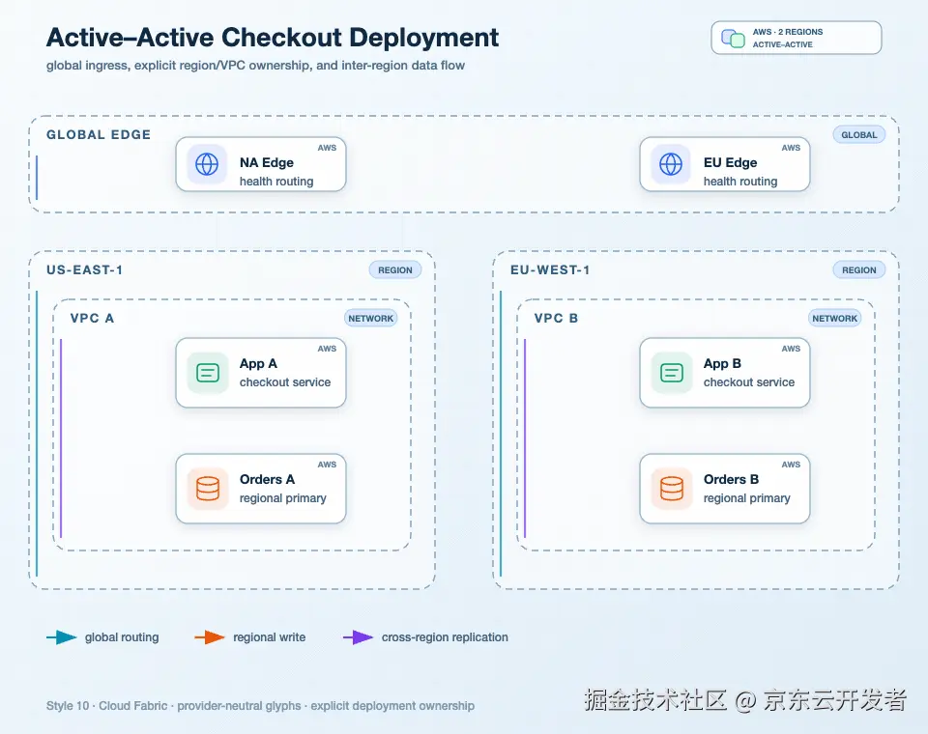Select the NETWORK badge in VPC B

[x=834, y=318]
